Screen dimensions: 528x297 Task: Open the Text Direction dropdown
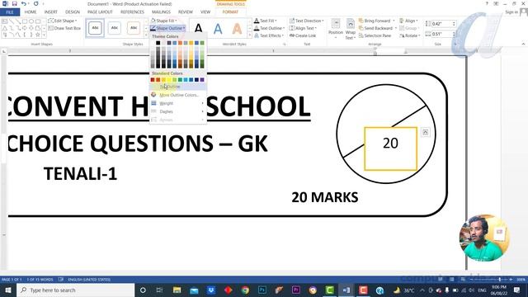click(306, 21)
